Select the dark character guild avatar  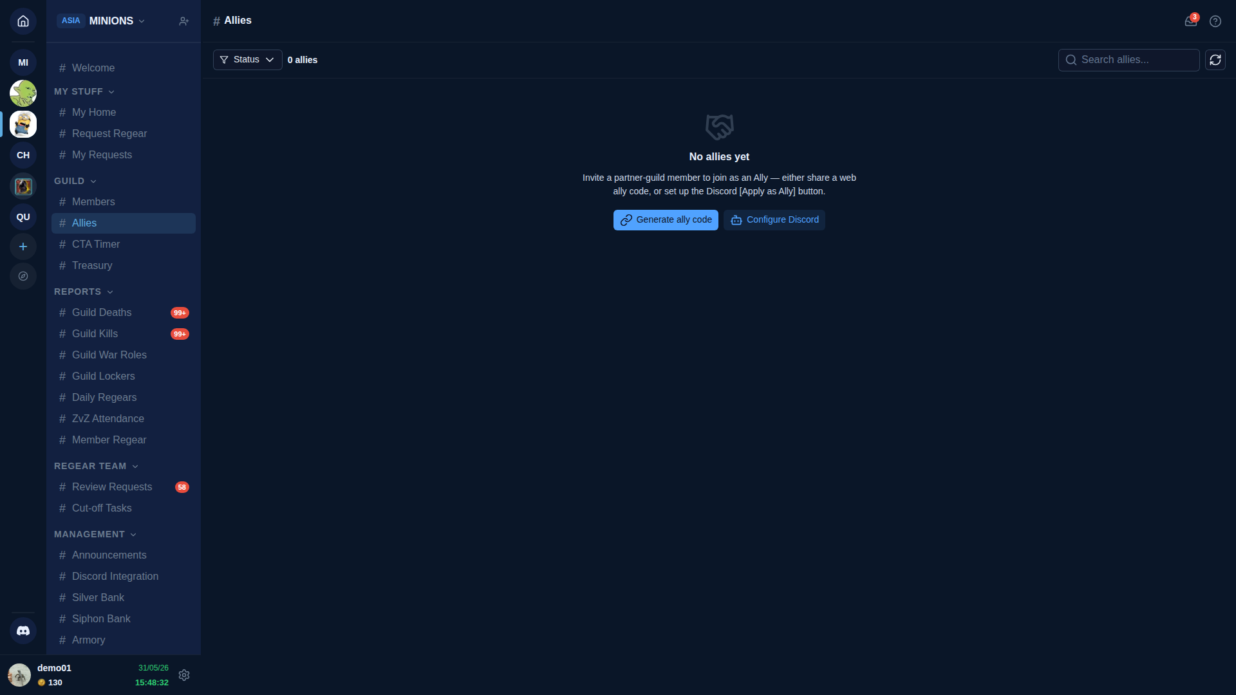[23, 186]
